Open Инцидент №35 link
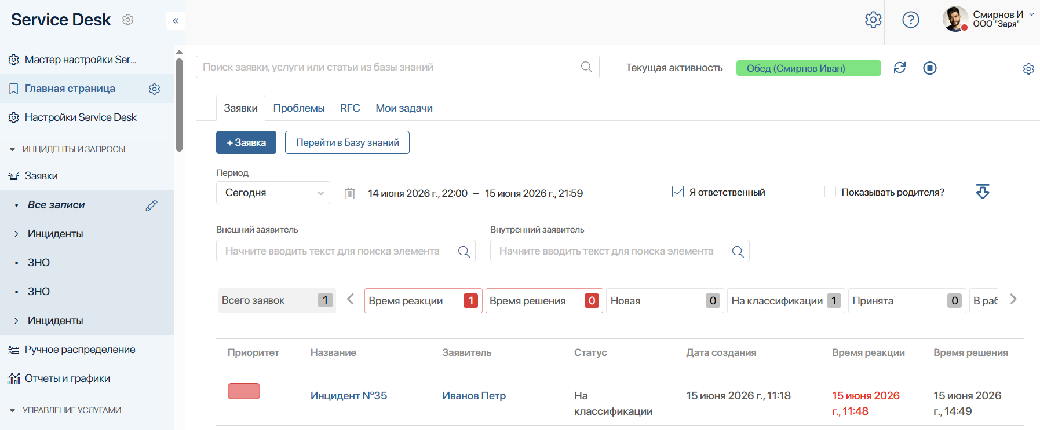The height and width of the screenshot is (430, 1040). click(x=349, y=396)
